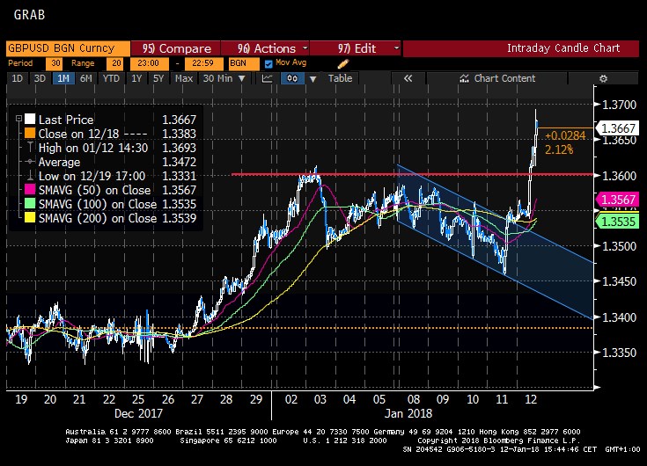Open the line chart type icon
The height and width of the screenshot is (466, 647).
point(268,78)
